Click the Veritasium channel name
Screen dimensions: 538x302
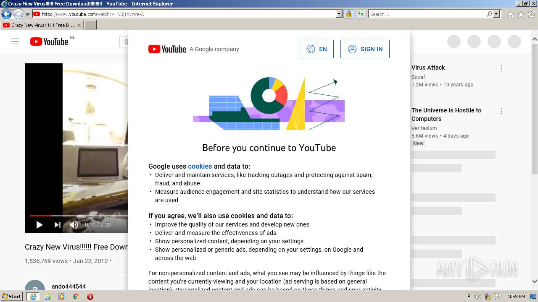(424, 128)
